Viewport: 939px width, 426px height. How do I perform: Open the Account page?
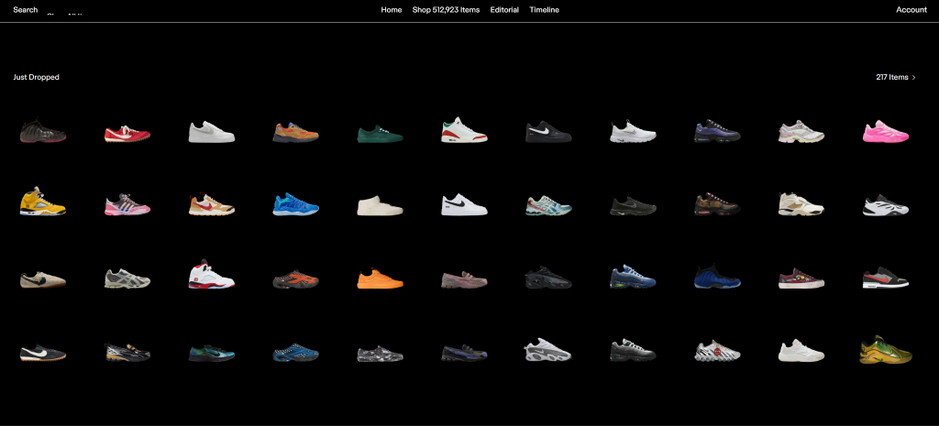click(x=911, y=10)
